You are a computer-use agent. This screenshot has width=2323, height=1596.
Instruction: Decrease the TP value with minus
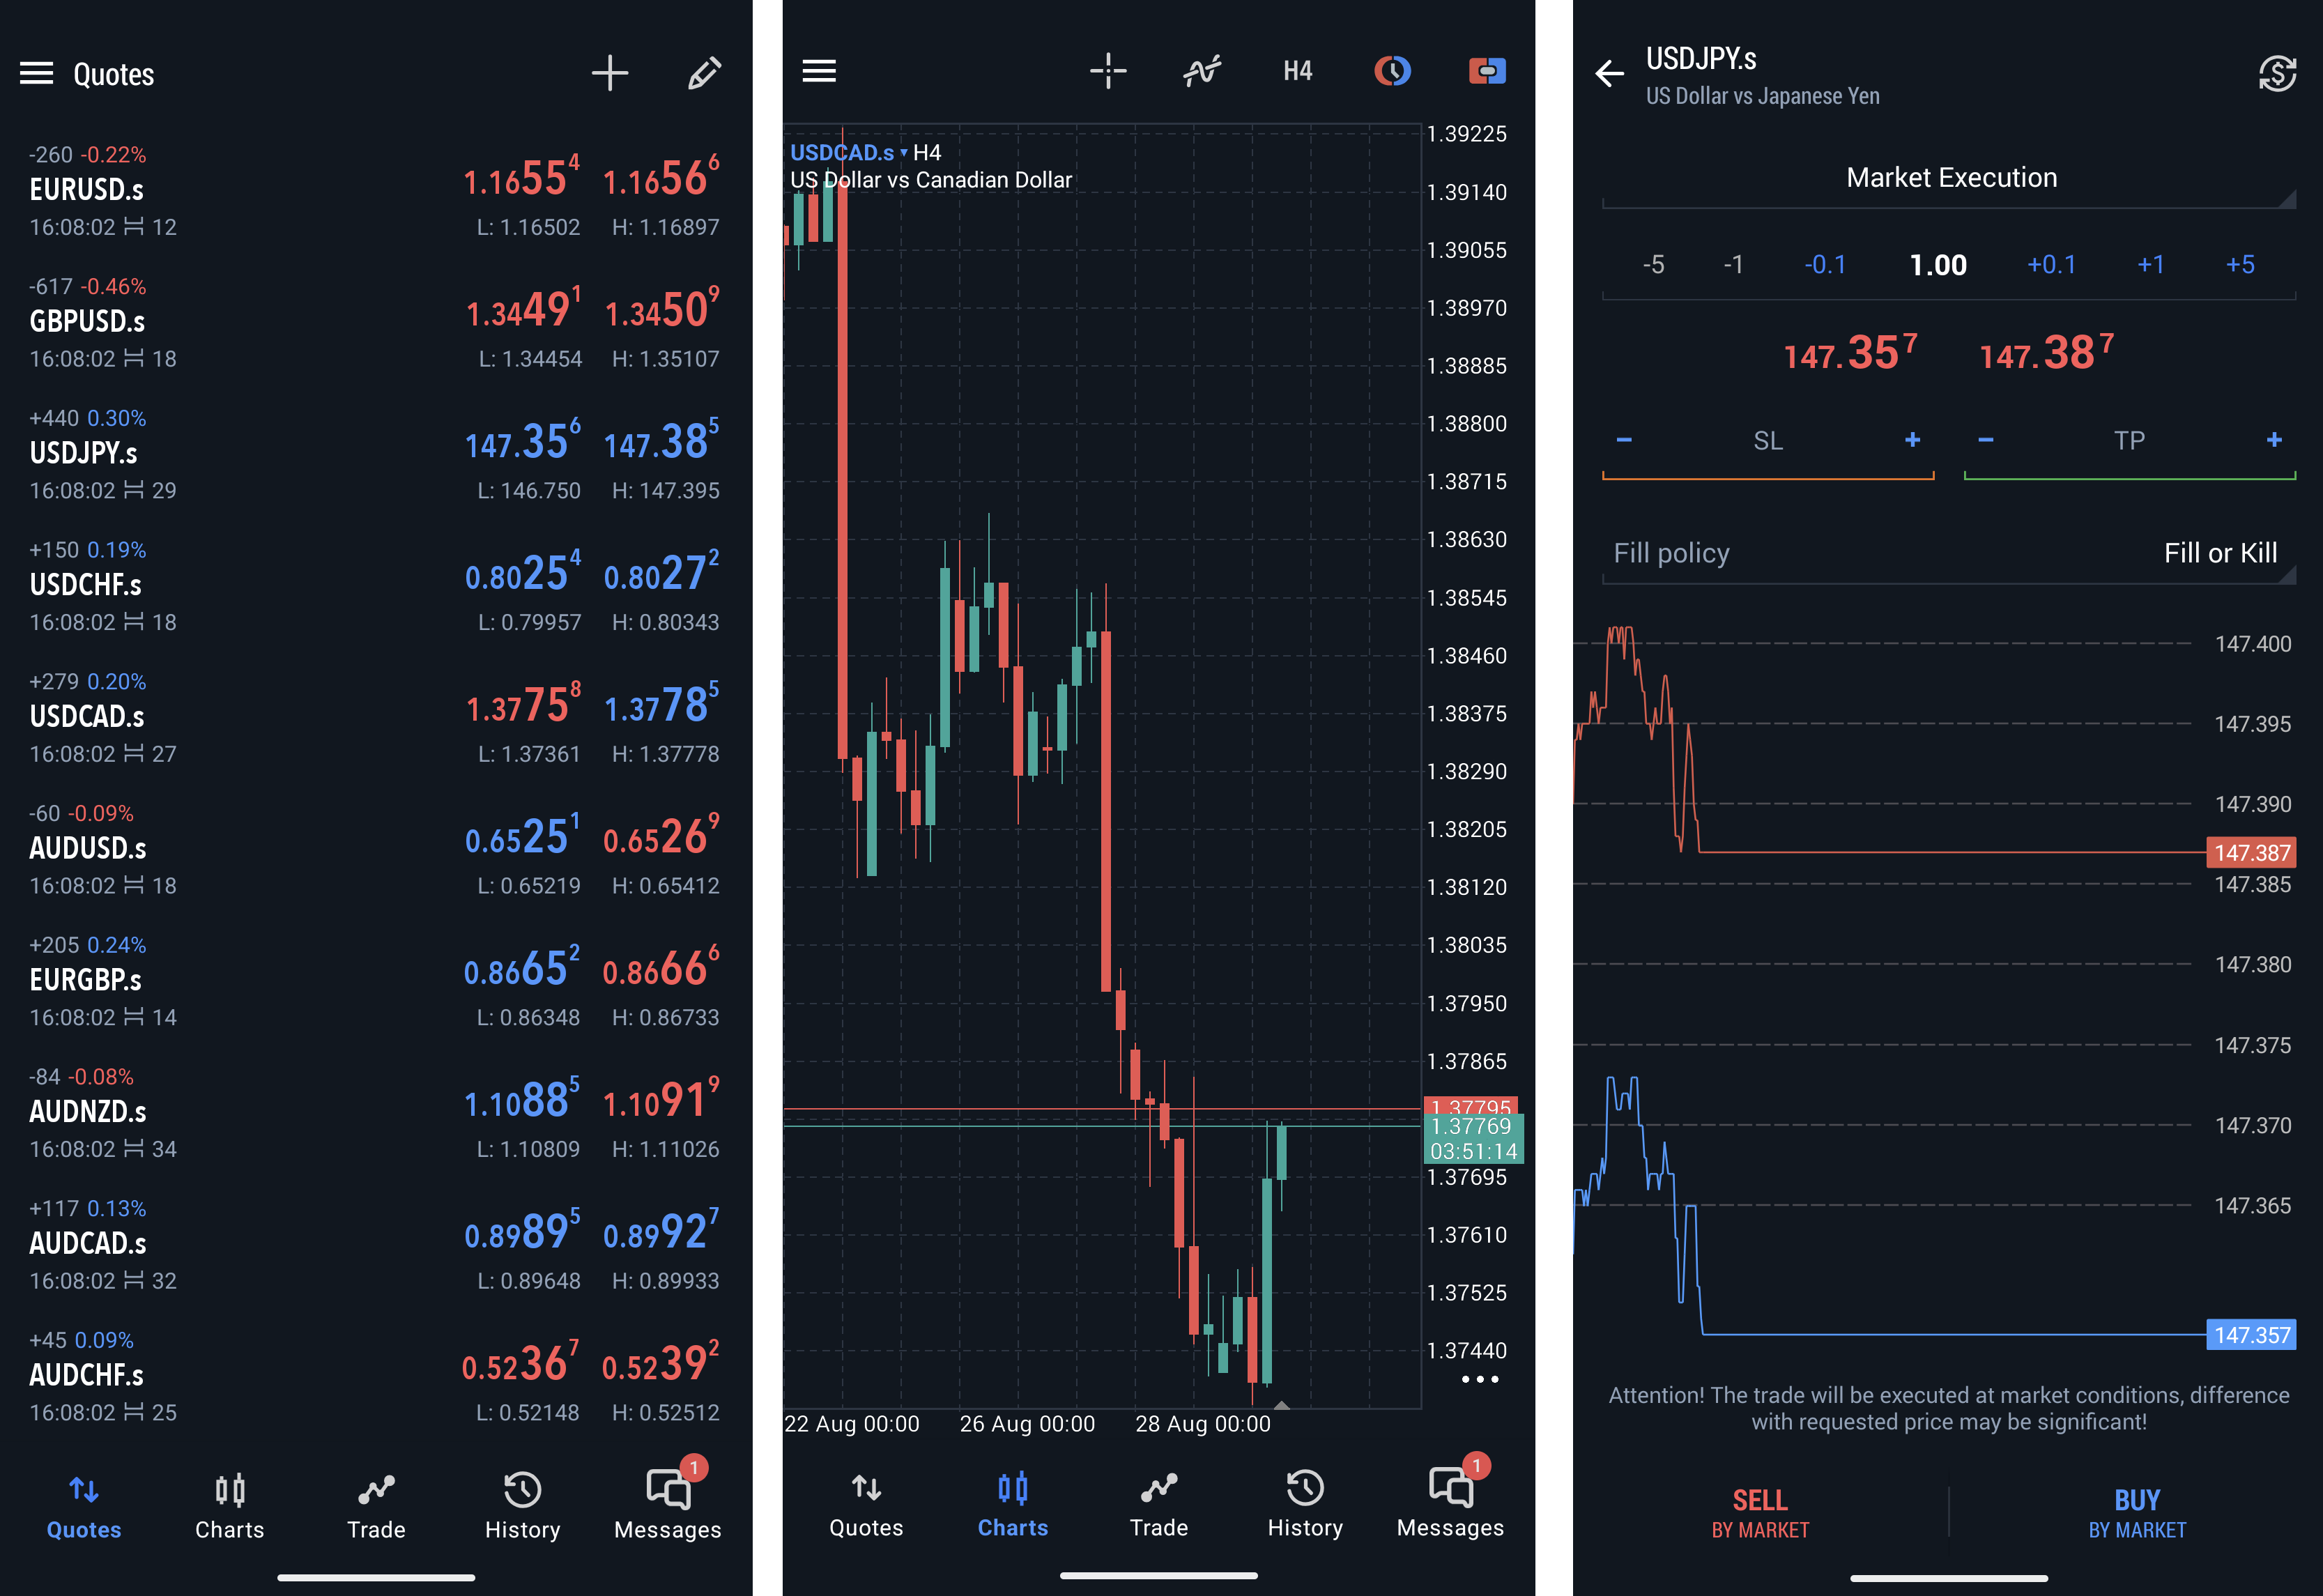[1986, 440]
